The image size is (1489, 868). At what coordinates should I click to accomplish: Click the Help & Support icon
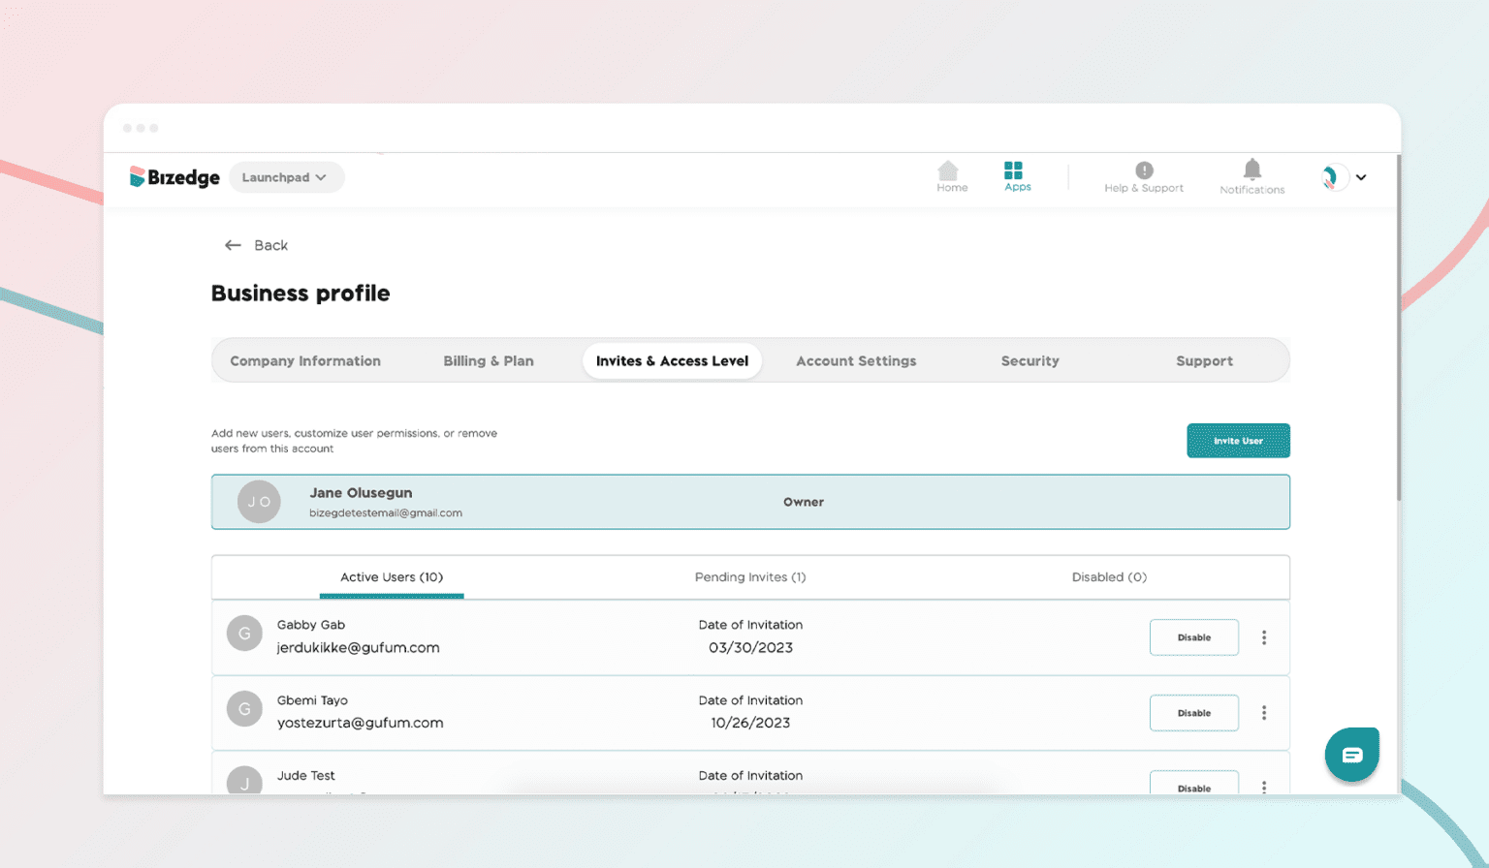[x=1144, y=172]
